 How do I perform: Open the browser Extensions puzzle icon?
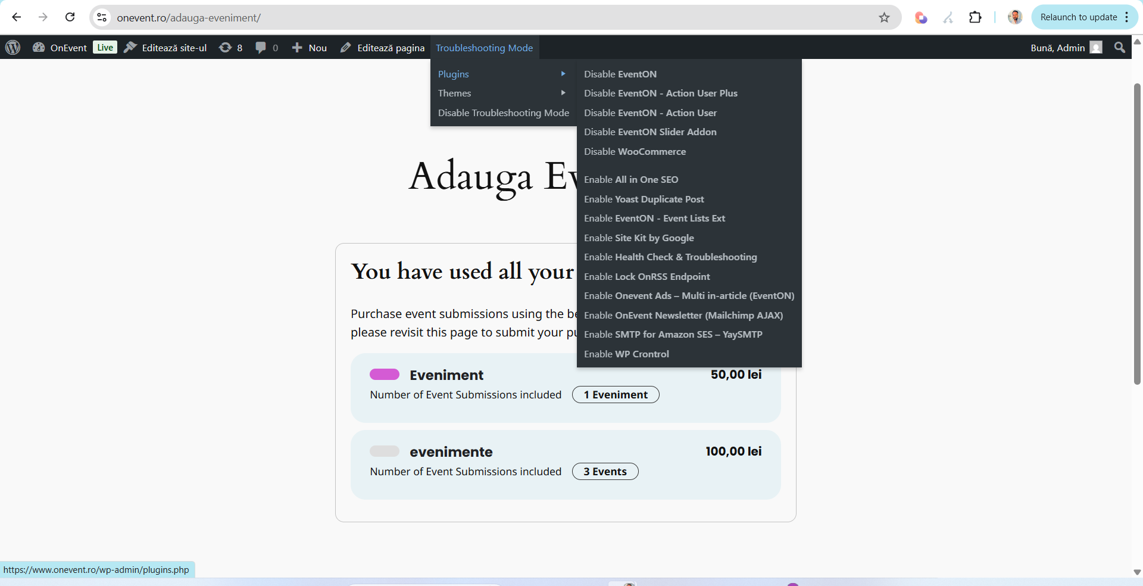click(975, 17)
